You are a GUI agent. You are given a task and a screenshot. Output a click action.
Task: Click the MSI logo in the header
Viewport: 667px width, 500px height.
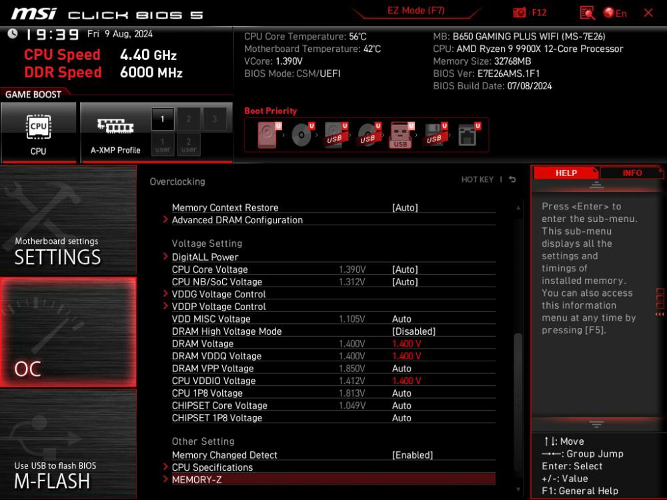pyautogui.click(x=33, y=13)
